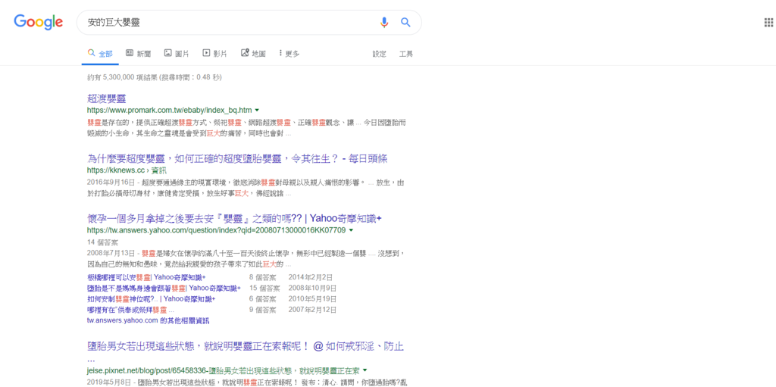Open the 更多 menu
Screen dimensions: 776x387
point(289,54)
